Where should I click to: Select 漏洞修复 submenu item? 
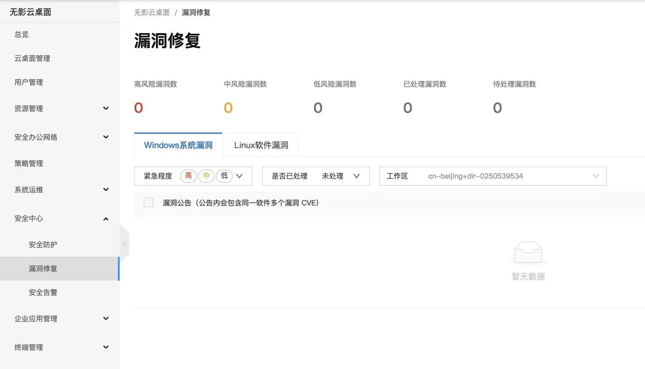[x=60, y=269]
